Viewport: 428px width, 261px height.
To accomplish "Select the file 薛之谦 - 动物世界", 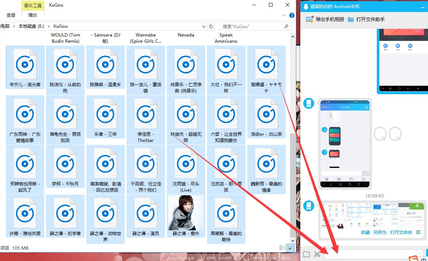I will tap(105, 219).
